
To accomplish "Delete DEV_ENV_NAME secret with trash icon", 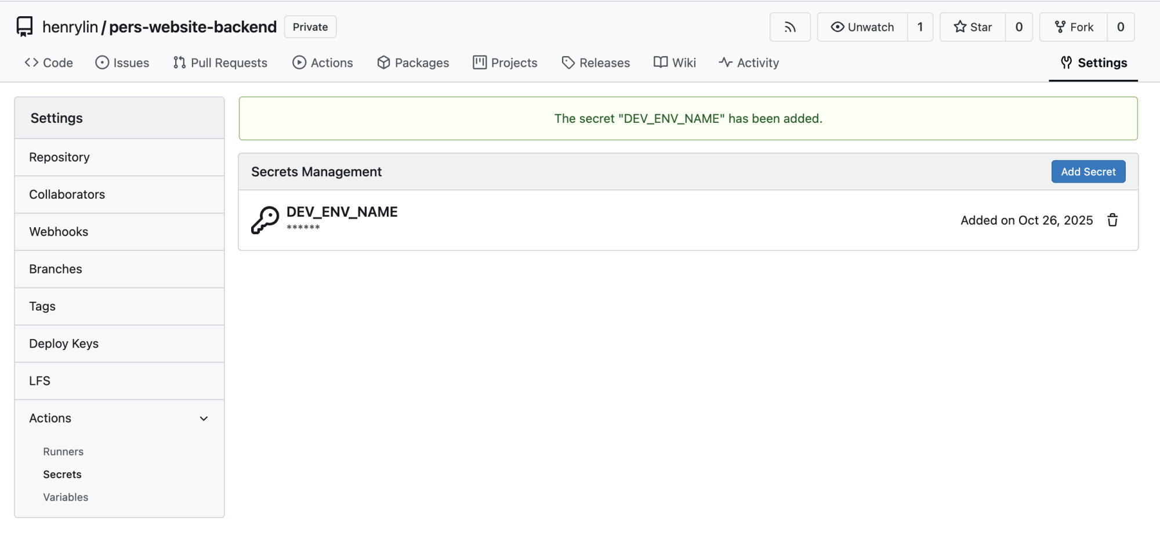I will 1112,220.
